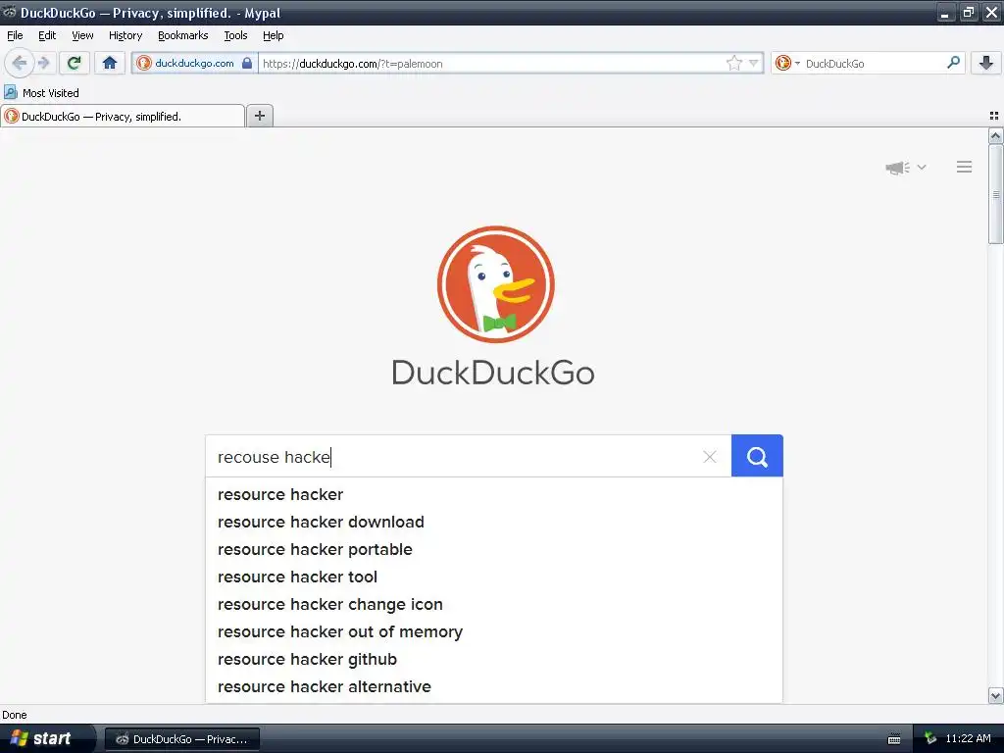
Task: Clear the search field with the X
Action: click(710, 457)
